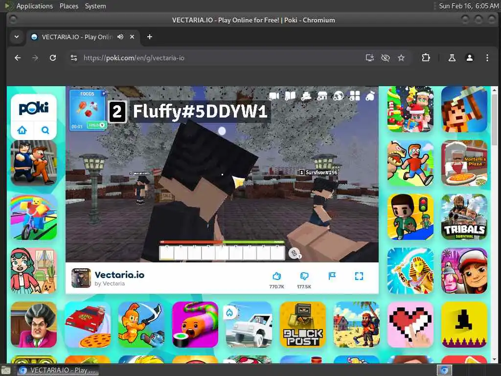
Task: Click the address bar URL field
Action: click(x=221, y=58)
